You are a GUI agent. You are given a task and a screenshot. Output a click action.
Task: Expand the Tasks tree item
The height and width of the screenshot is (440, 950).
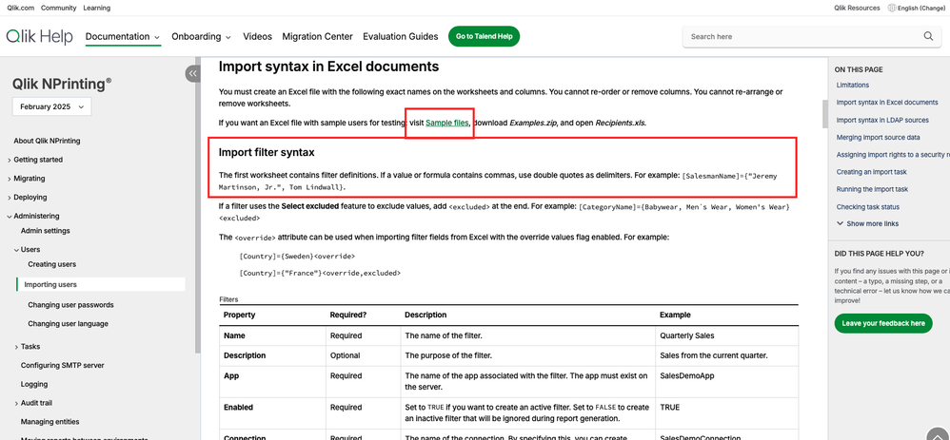click(x=16, y=347)
